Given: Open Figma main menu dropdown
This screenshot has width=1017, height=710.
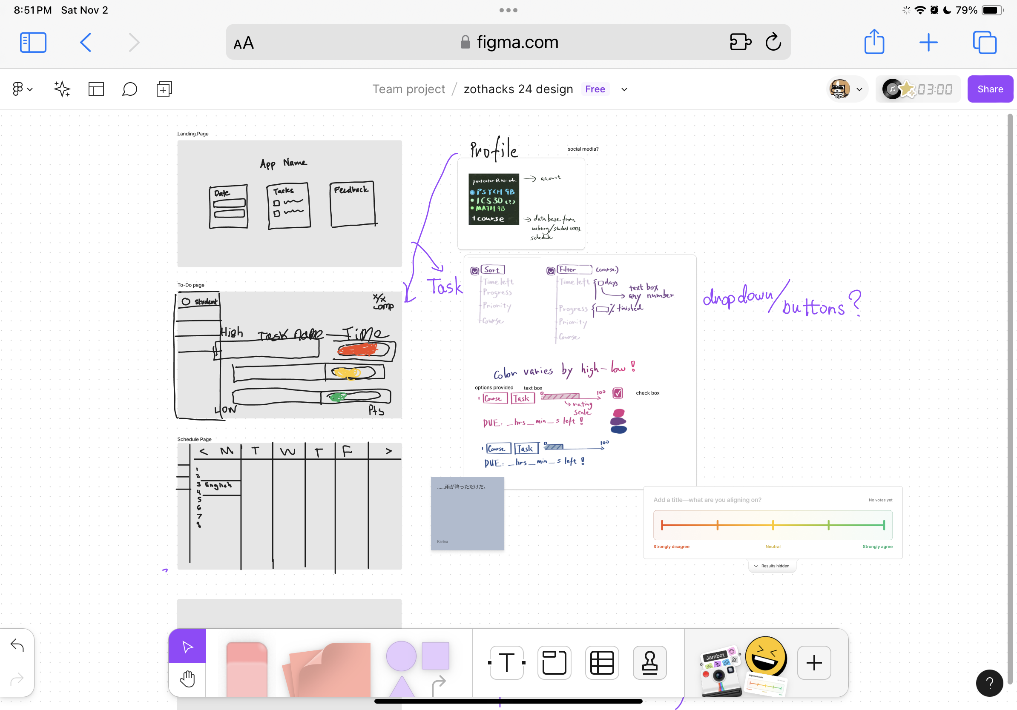Looking at the screenshot, I should 22,89.
